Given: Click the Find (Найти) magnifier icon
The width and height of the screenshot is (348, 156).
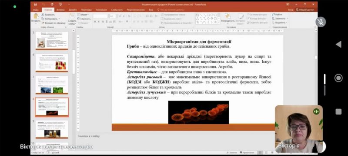Looking at the screenshot, I should coord(274,15).
